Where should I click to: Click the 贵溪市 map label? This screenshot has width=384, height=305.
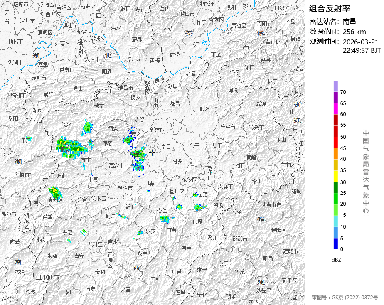click(225, 187)
